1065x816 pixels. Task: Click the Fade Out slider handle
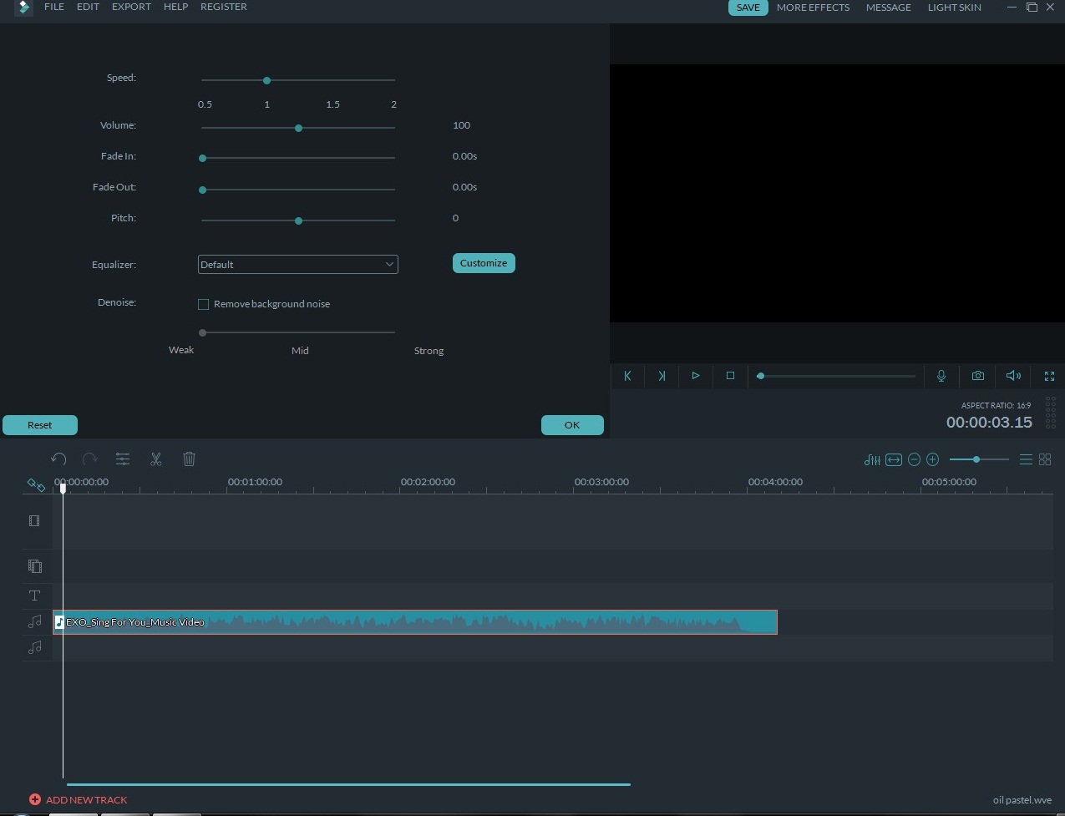(202, 190)
